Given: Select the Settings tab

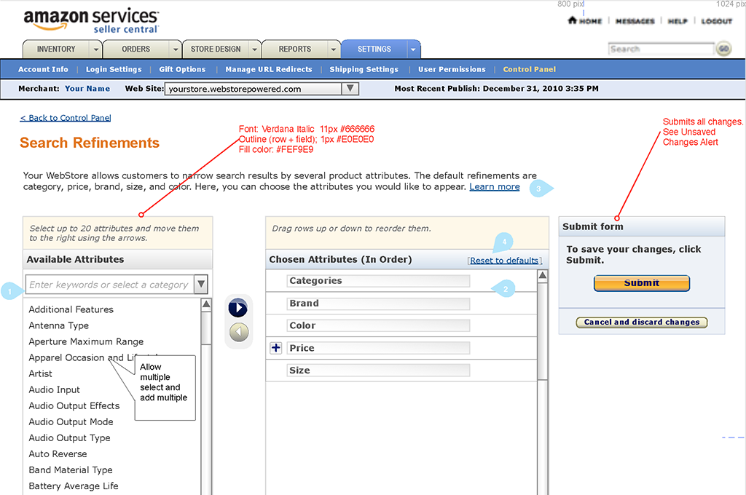Looking at the screenshot, I should tap(374, 49).
